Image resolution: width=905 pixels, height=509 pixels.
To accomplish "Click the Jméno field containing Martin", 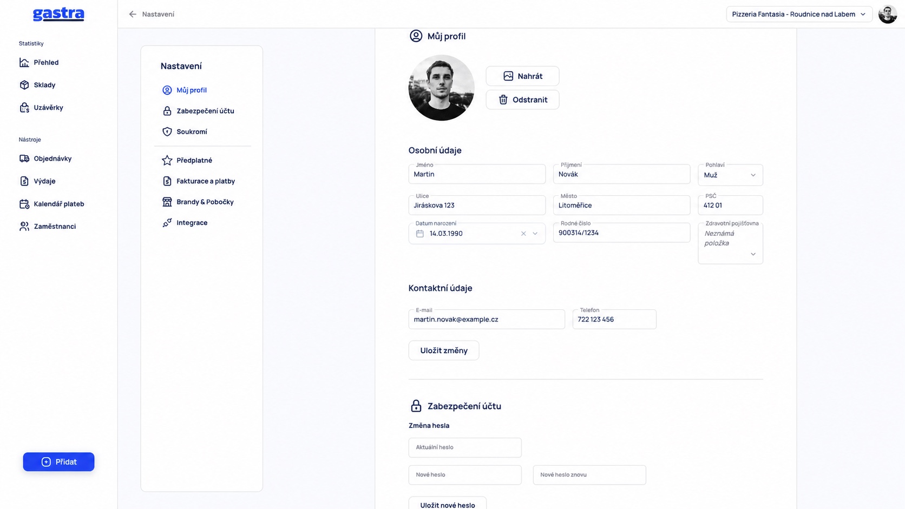I will click(x=477, y=174).
